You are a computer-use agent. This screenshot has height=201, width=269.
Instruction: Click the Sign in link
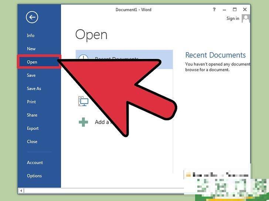pos(233,18)
